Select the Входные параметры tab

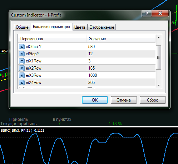pyautogui.click(x=51, y=27)
